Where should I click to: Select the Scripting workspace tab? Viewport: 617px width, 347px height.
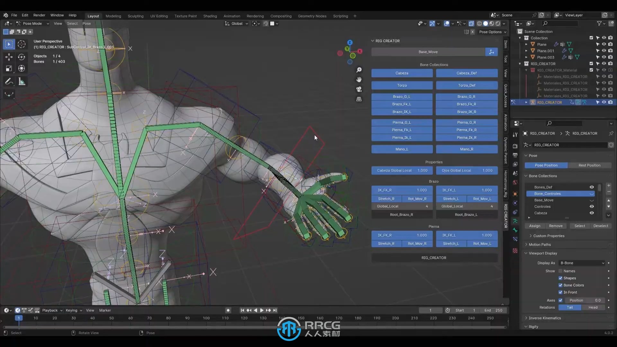(x=340, y=16)
